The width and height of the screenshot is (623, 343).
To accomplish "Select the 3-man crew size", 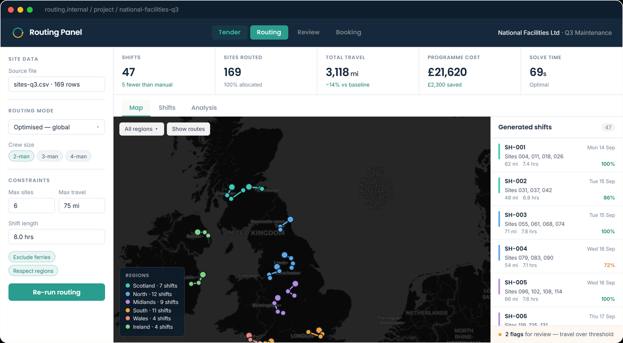I will (x=50, y=156).
